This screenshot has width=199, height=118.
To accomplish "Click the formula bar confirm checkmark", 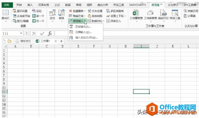I will pos(42,34).
